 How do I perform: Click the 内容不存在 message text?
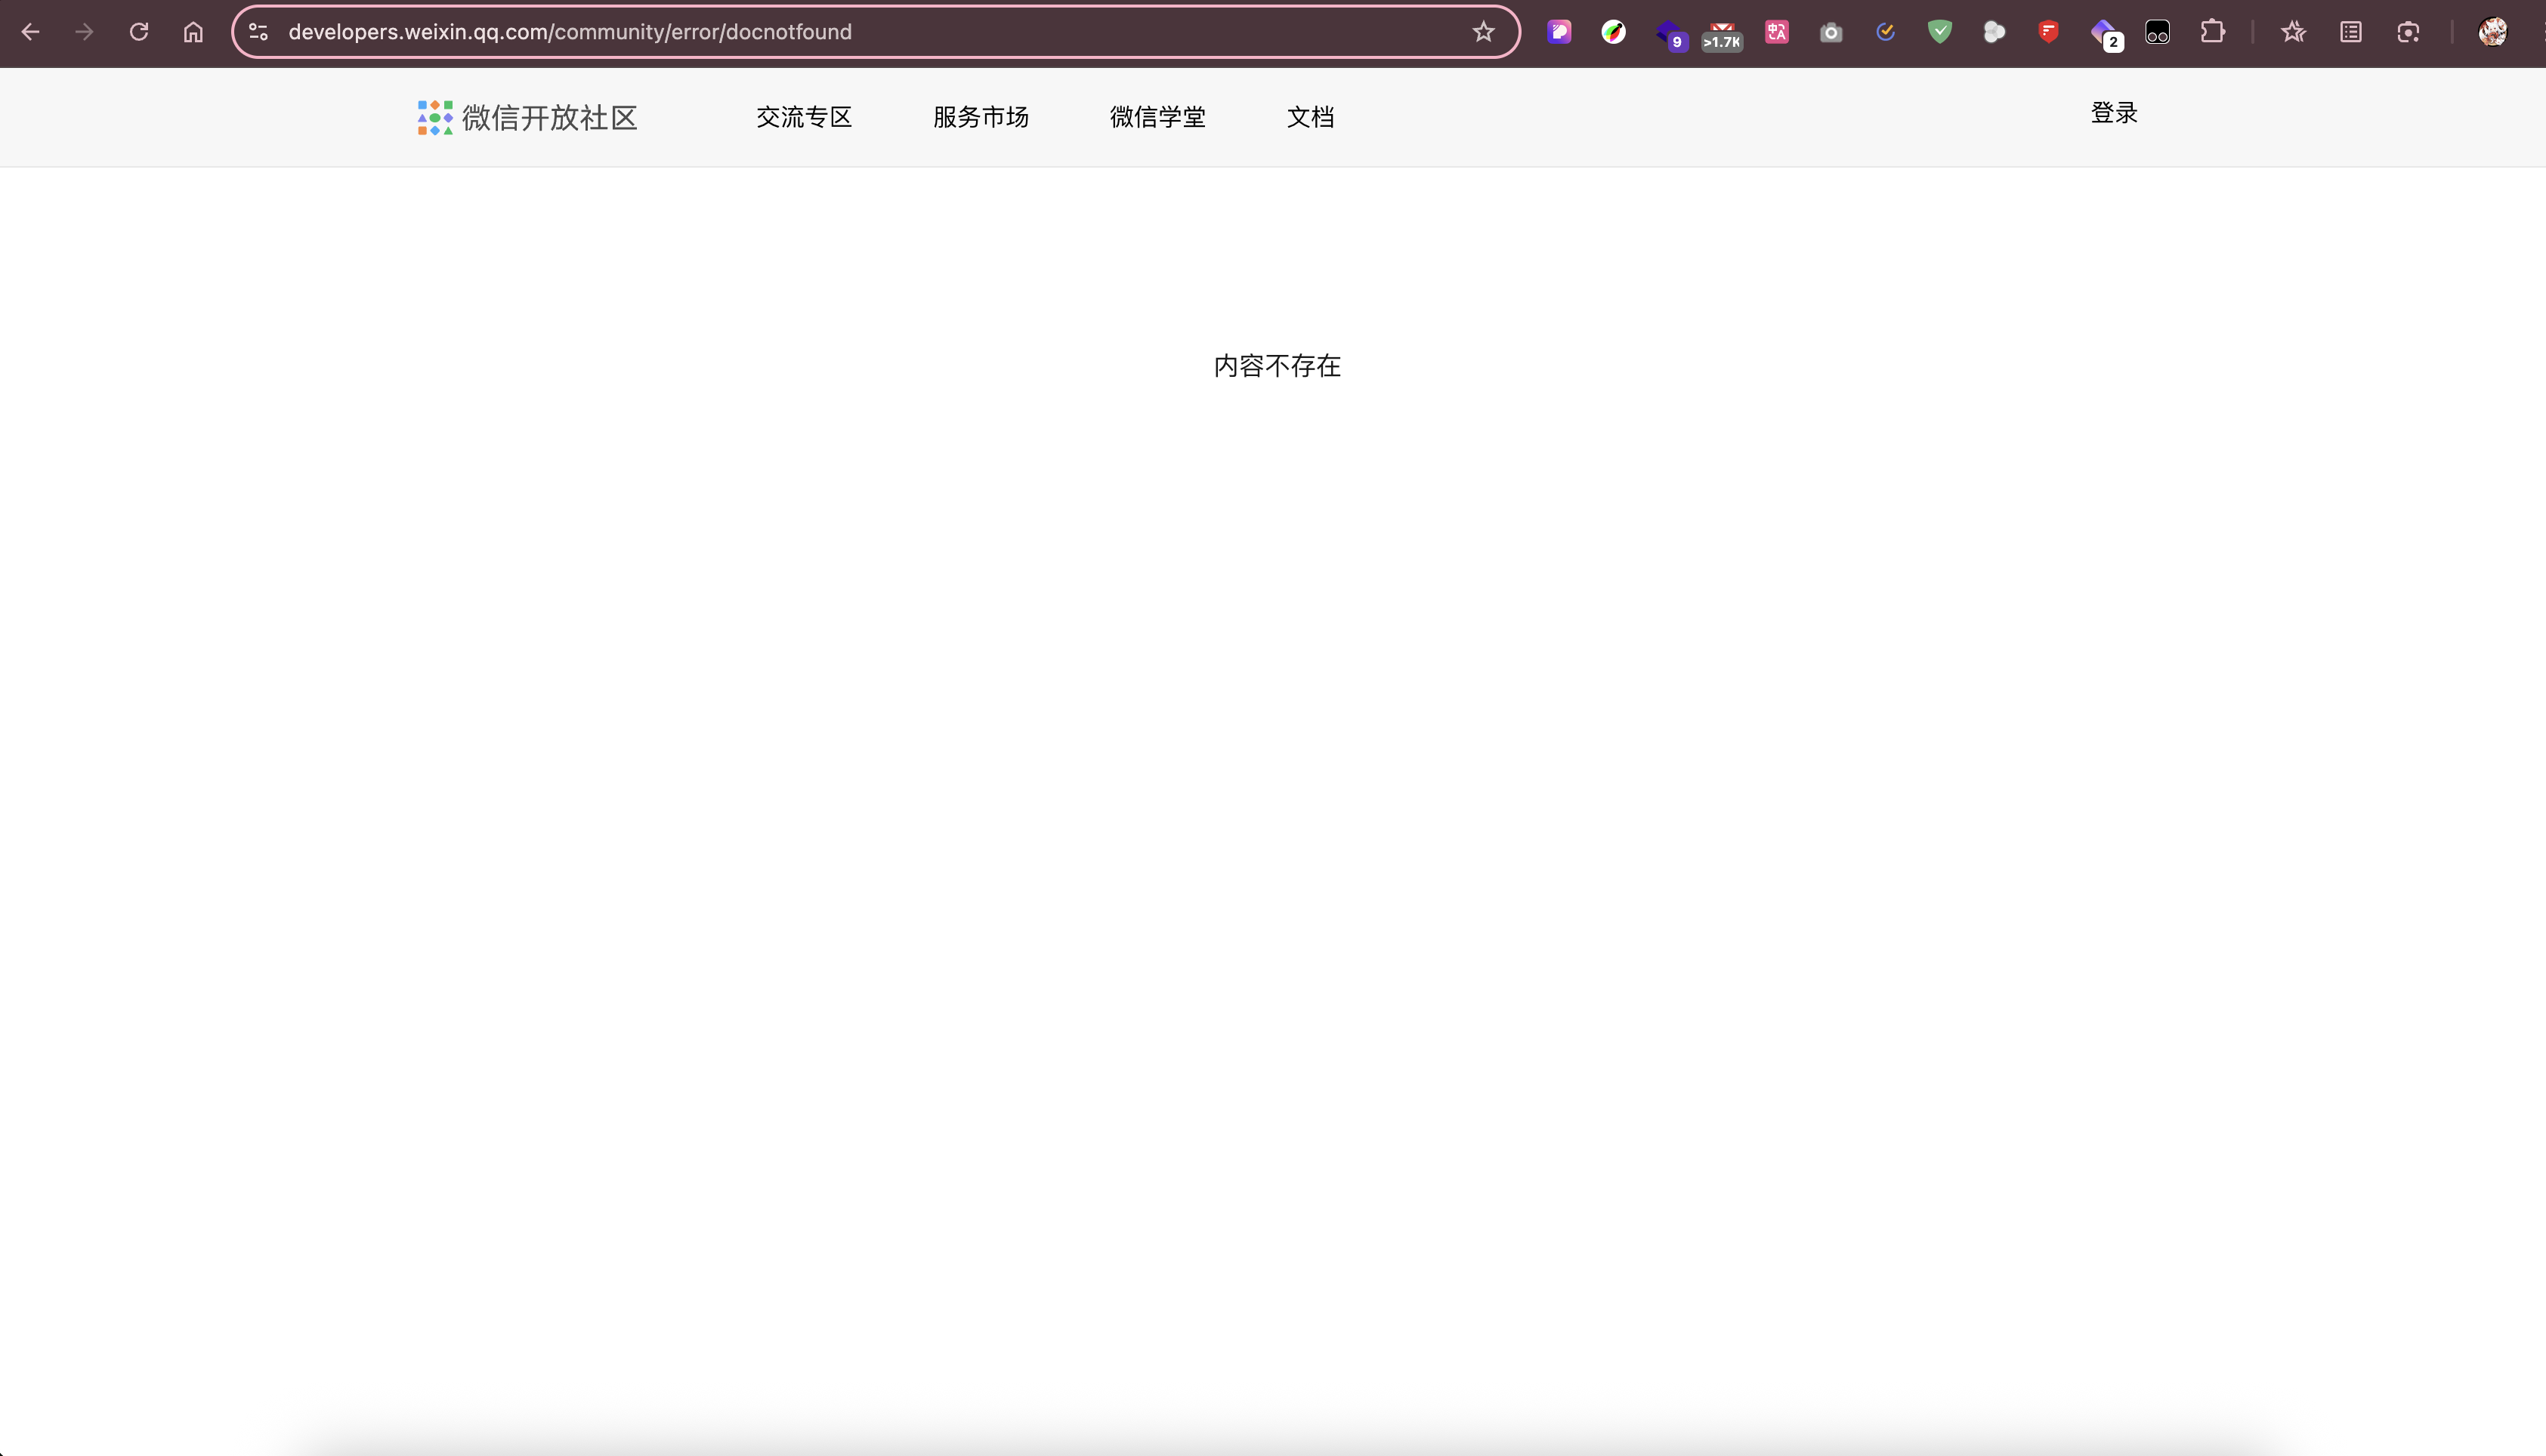click(1278, 366)
